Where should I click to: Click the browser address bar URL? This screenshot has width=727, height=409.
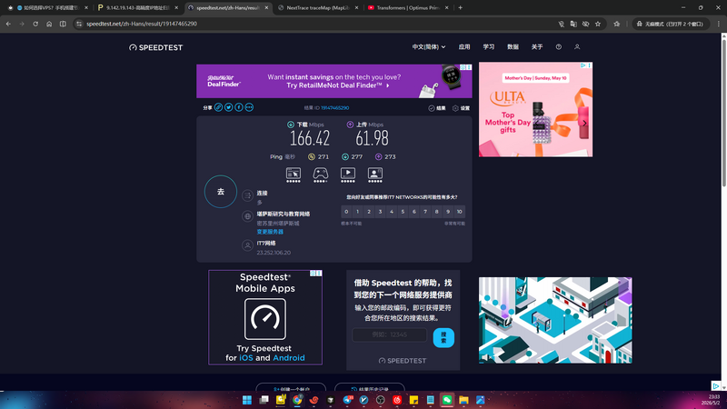[x=142, y=24]
